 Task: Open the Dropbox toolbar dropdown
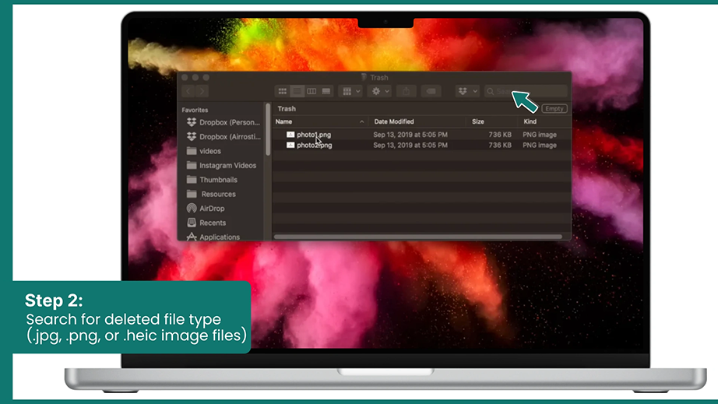467,91
